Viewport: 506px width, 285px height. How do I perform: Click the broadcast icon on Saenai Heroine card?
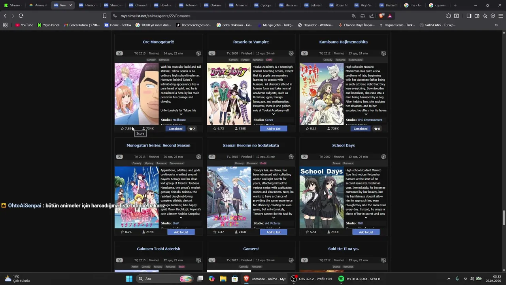pyautogui.click(x=291, y=157)
